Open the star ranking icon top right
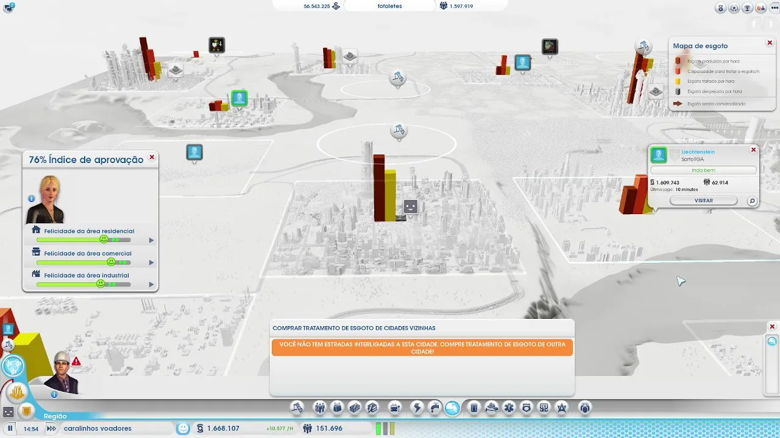Viewport: 780px width, 438px height. [734, 8]
